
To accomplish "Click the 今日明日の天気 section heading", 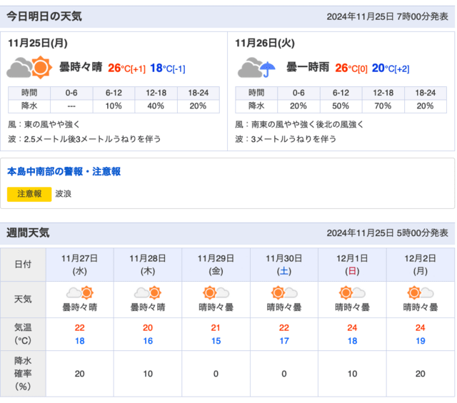I will [44, 16].
